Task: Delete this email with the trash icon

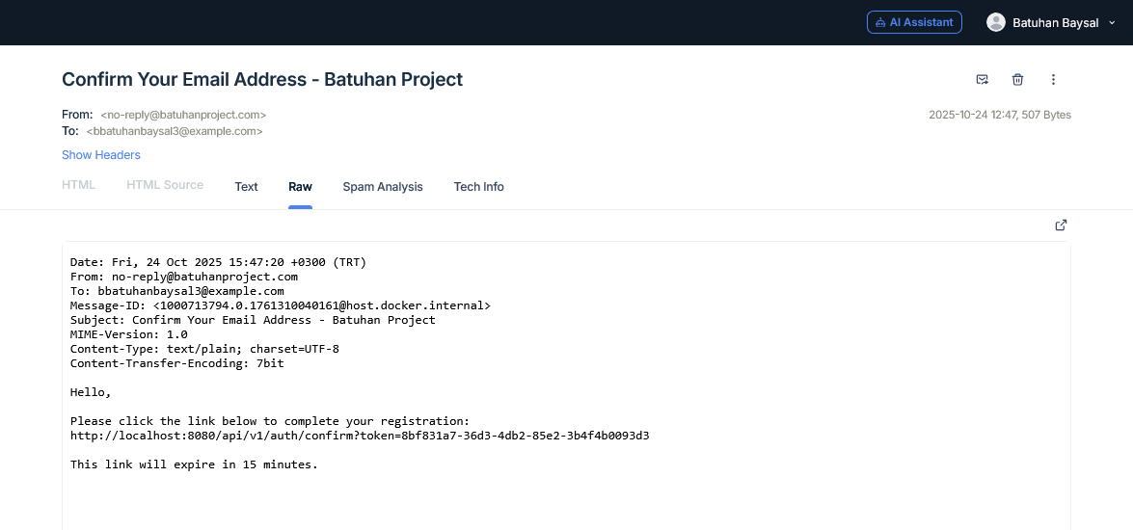Action: point(1017,79)
